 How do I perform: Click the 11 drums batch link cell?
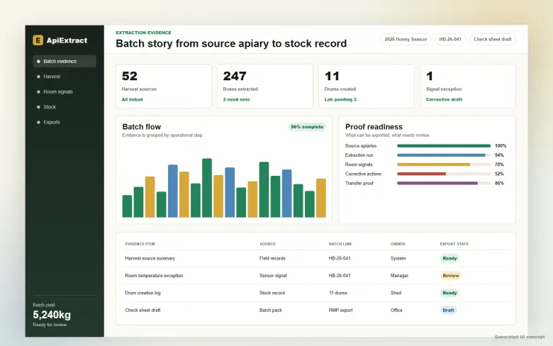[x=338, y=293]
